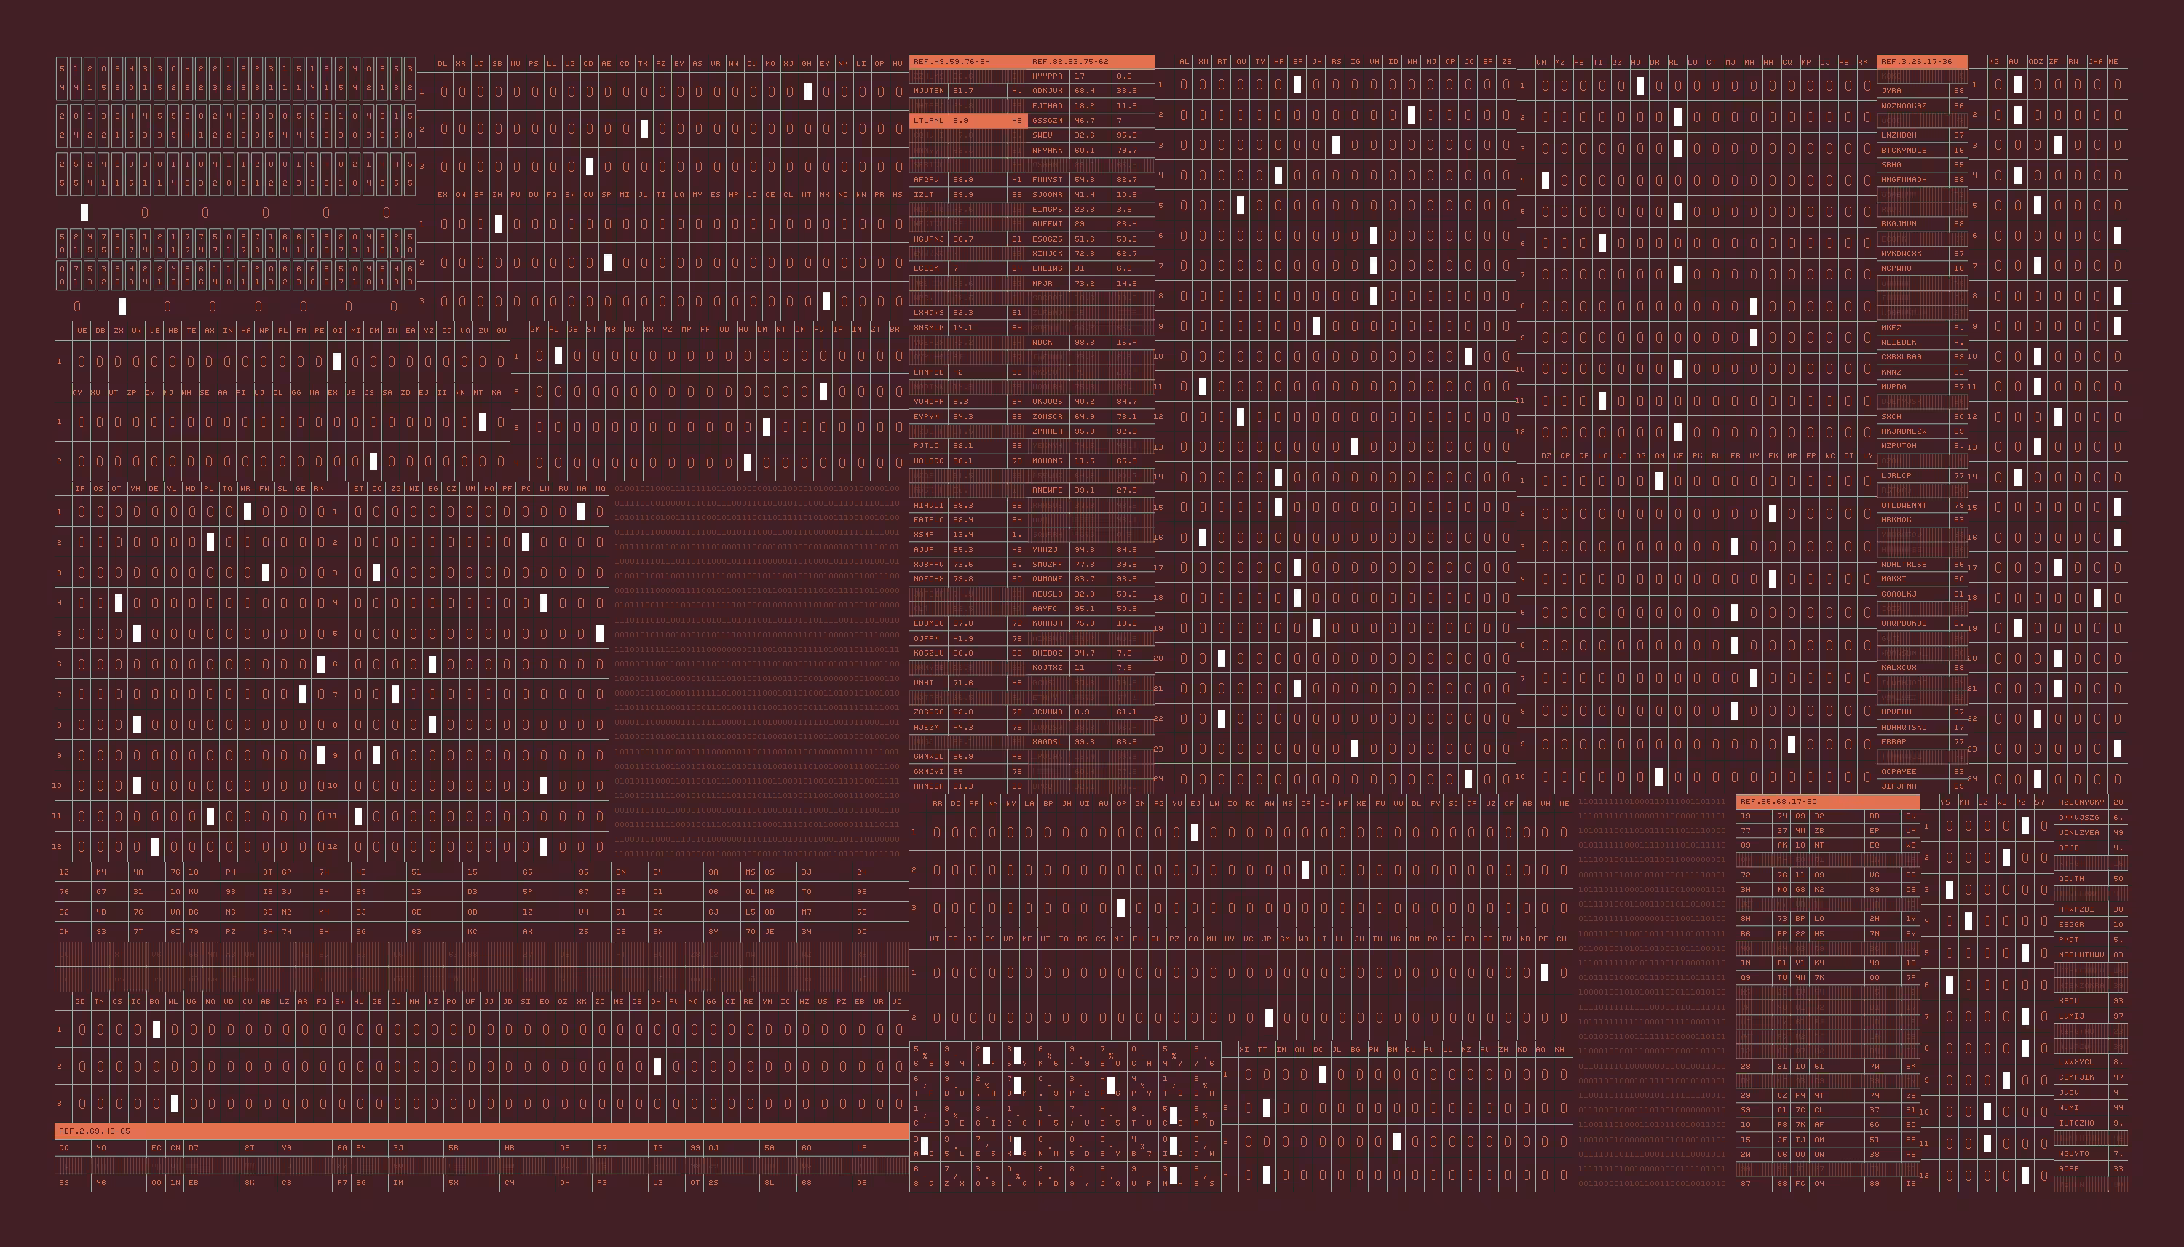Select the GSSGZN entry
The height and width of the screenshot is (1247, 2184).
(1047, 121)
